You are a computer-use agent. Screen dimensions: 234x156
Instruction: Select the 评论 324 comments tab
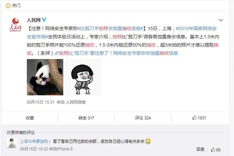pyautogui.click(x=143, y=118)
